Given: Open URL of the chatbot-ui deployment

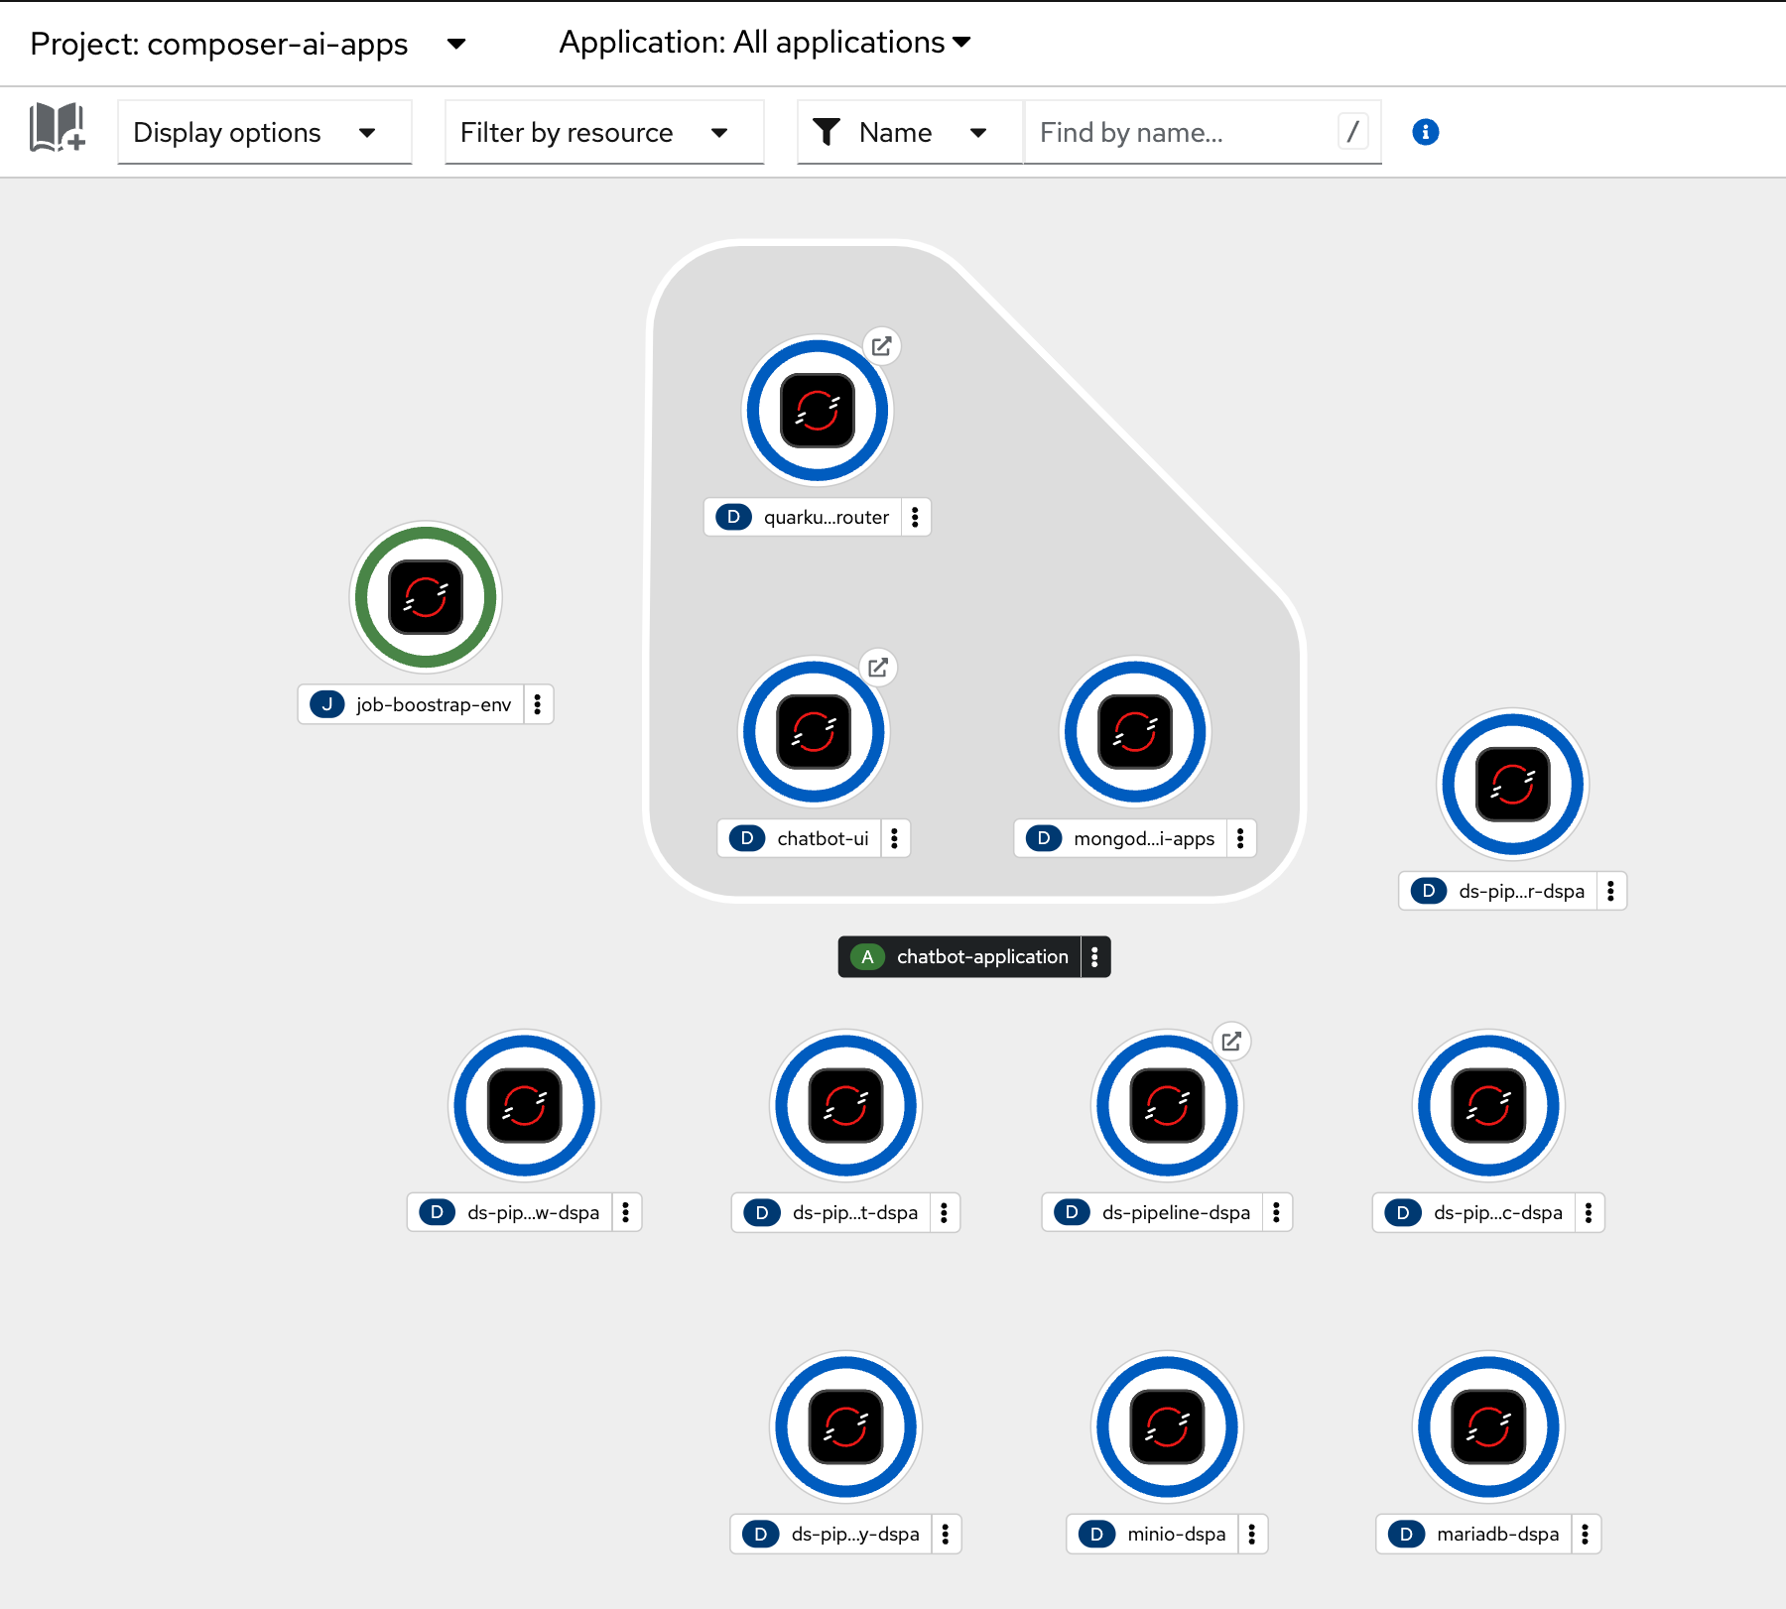Looking at the screenshot, I should pyautogui.click(x=878, y=668).
